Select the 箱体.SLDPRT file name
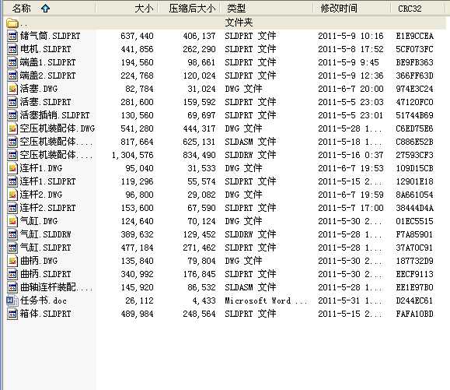This screenshot has width=450, height=390. coord(45,314)
